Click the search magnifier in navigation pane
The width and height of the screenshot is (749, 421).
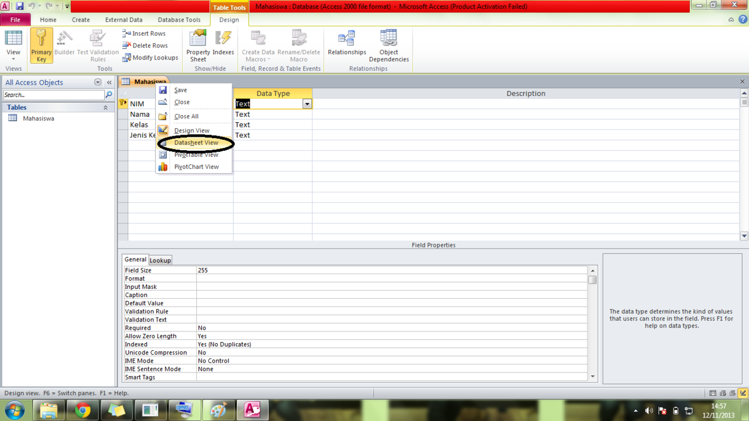[x=108, y=95]
